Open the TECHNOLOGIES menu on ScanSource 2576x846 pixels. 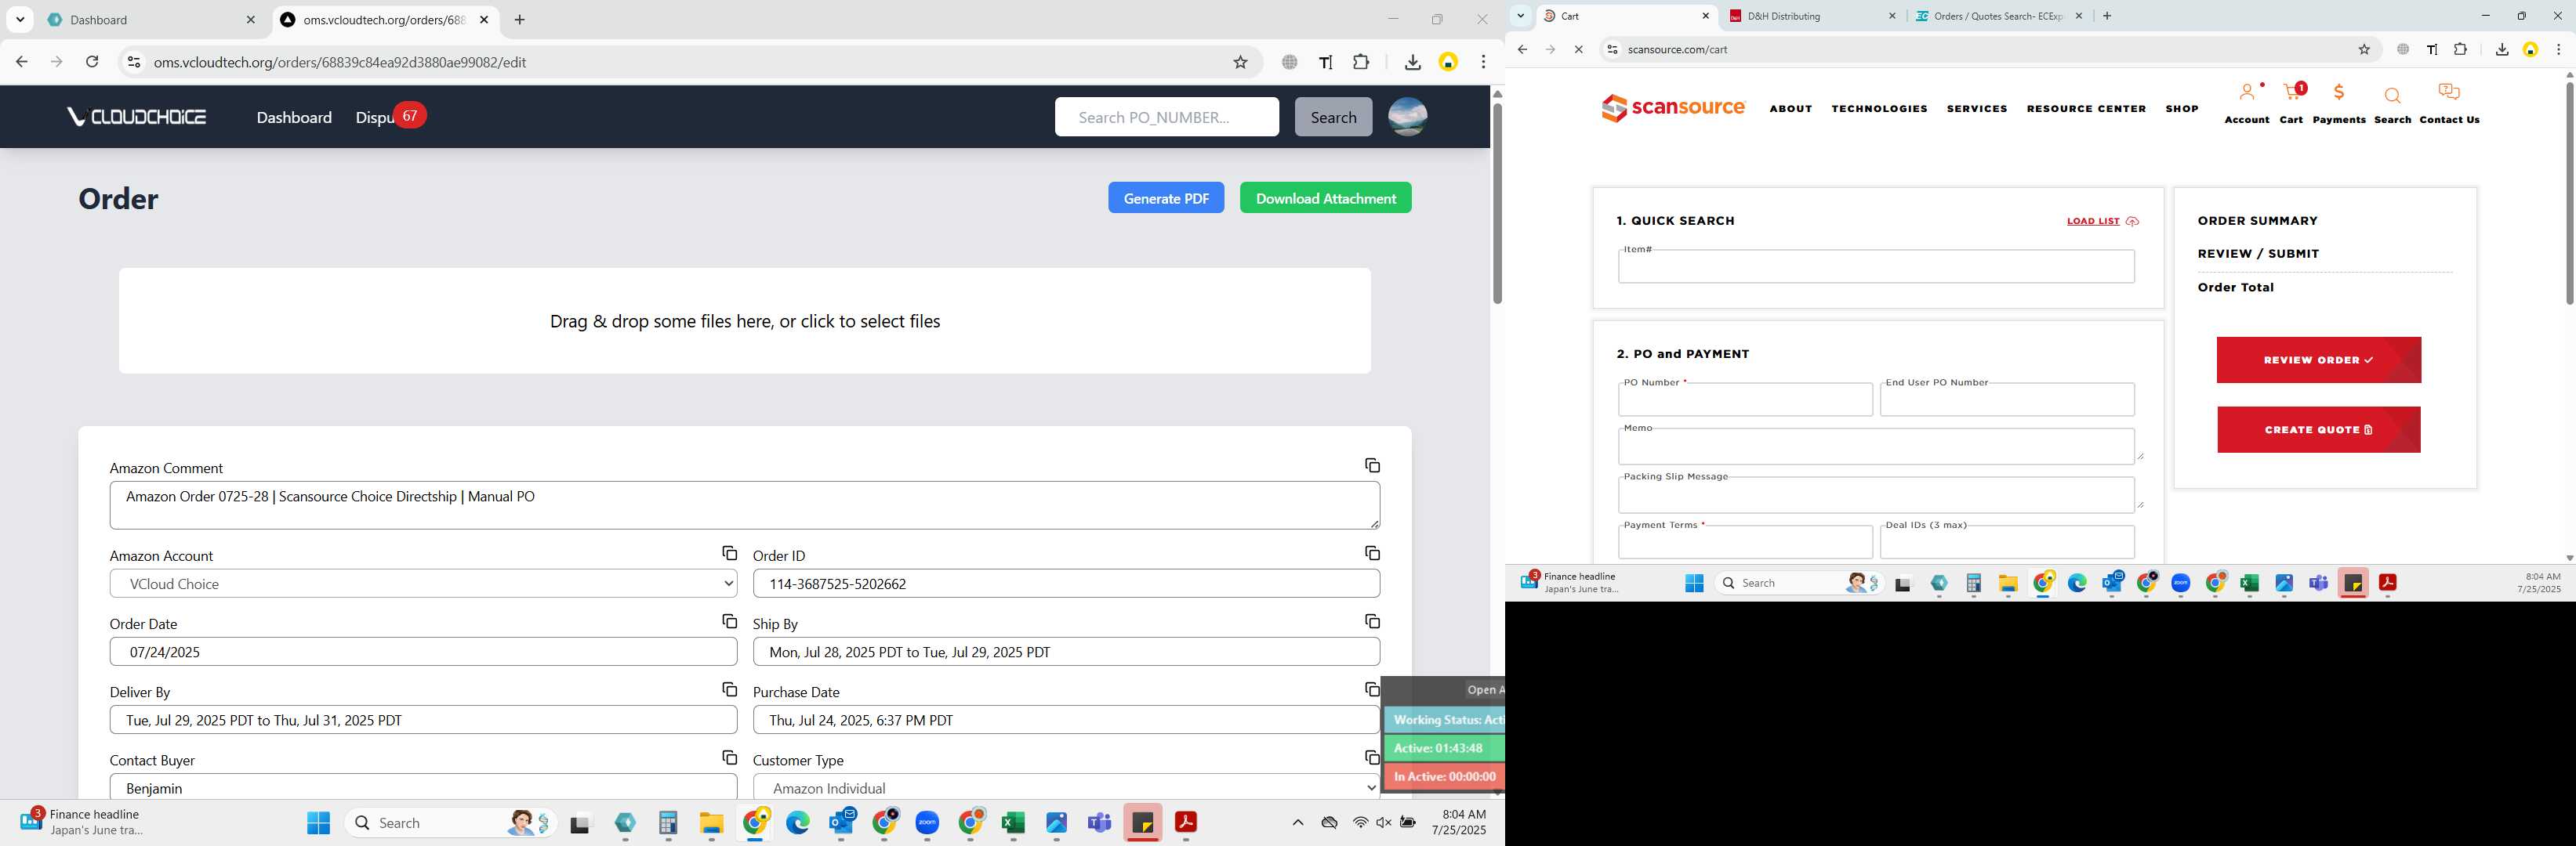1879,109
